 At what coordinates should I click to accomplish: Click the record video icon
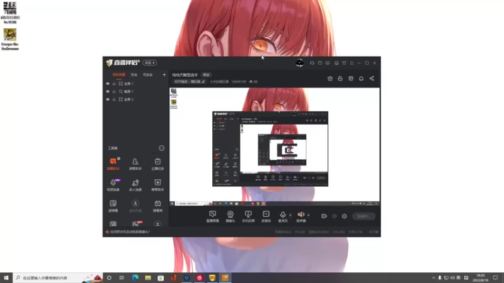point(324,216)
